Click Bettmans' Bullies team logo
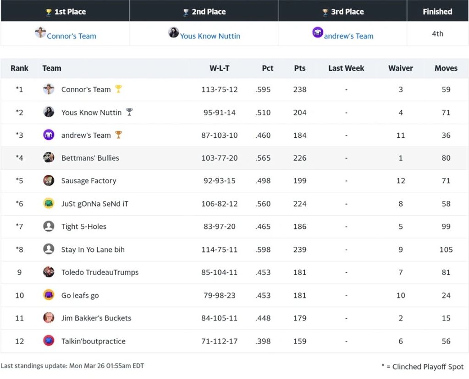469x379 pixels. click(x=49, y=158)
